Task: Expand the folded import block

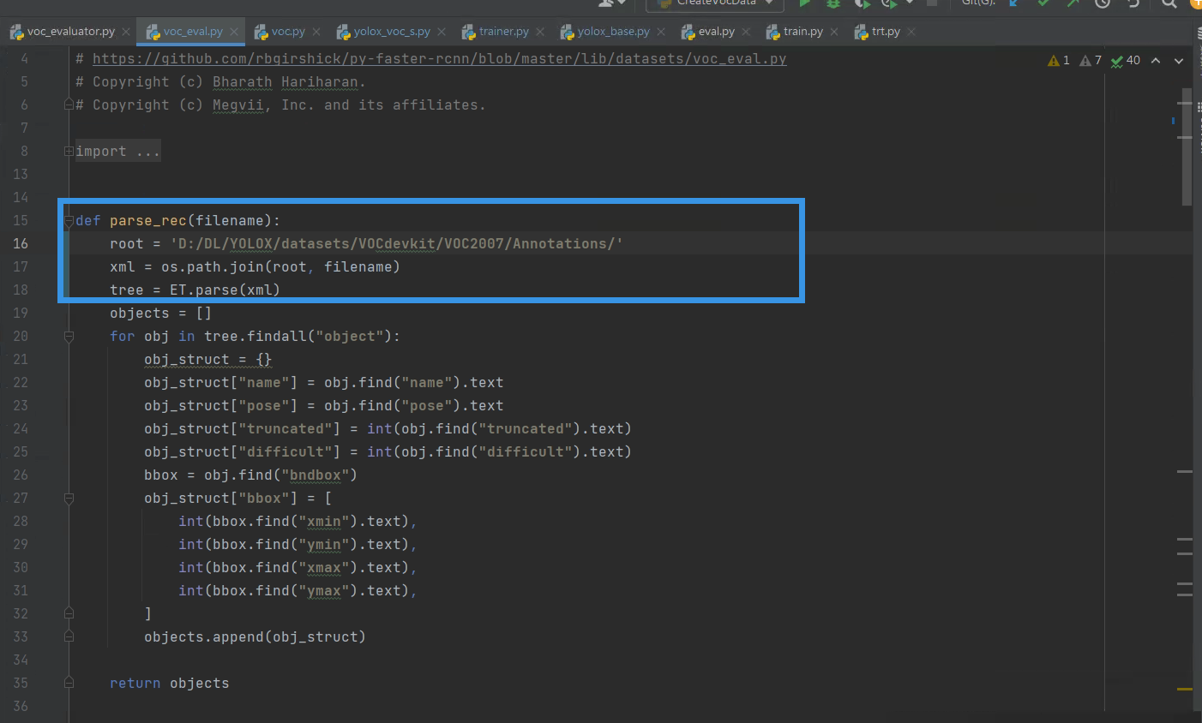Action: pos(69,152)
